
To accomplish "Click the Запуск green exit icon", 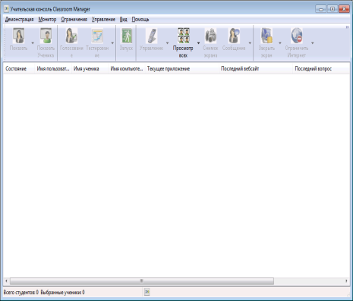I will pos(127,36).
